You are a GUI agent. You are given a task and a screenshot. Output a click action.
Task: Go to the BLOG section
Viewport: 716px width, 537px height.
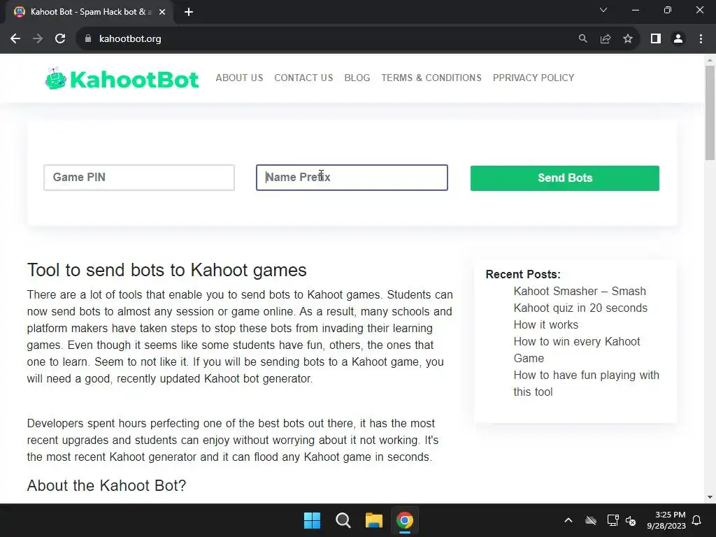click(357, 78)
